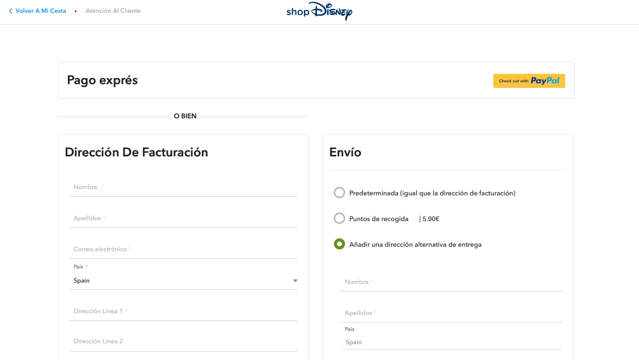639x360 pixels.
Task: Select Puntos de recogida radio button
Action: (339, 218)
